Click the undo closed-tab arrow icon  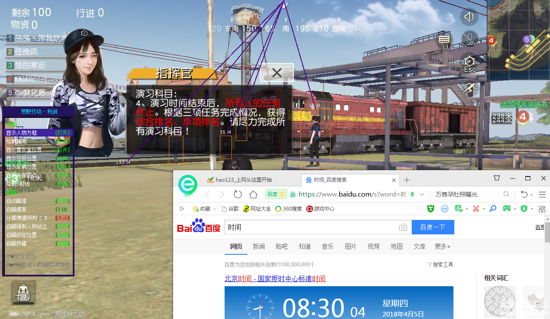[x=524, y=194]
